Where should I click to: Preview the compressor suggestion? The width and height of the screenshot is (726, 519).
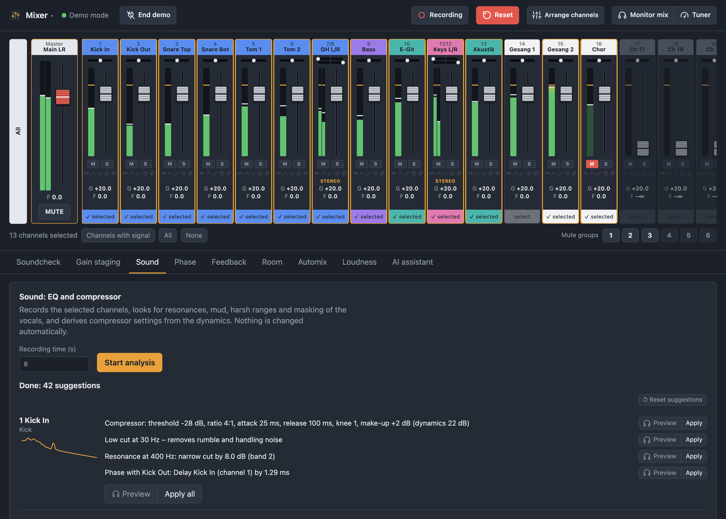660,423
